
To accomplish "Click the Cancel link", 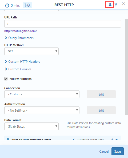I will click(x=104, y=151).
